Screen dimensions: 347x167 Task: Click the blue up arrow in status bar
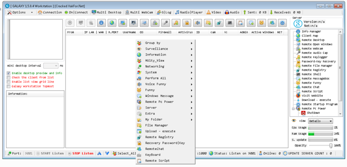[99, 153]
